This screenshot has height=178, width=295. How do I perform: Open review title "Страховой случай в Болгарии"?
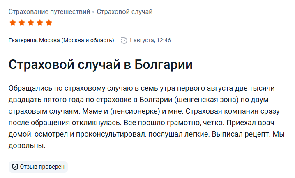coord(101,65)
